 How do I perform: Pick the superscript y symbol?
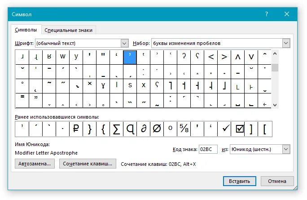[x=76, y=57]
